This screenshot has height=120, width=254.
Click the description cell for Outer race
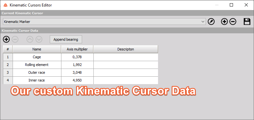(x=126, y=73)
